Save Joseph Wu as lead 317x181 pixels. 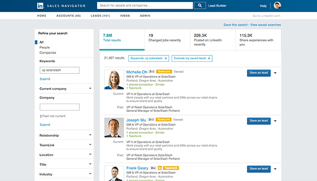(258, 121)
